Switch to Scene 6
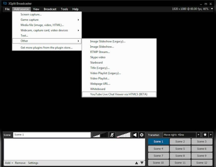 pos(202,149)
